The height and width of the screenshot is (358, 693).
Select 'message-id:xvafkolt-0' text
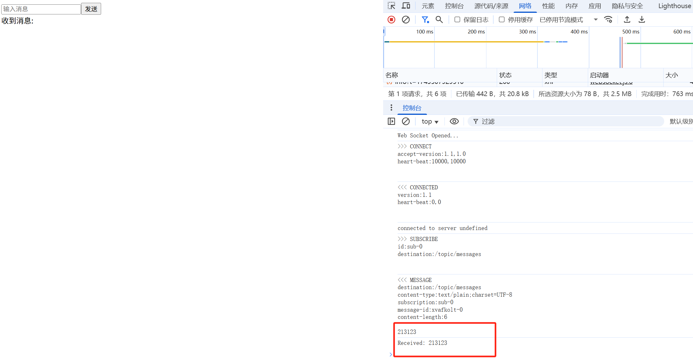[x=430, y=310]
